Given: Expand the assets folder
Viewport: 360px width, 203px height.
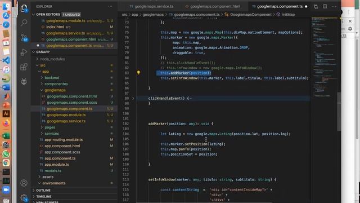Looking at the screenshot, I should pos(48,177).
